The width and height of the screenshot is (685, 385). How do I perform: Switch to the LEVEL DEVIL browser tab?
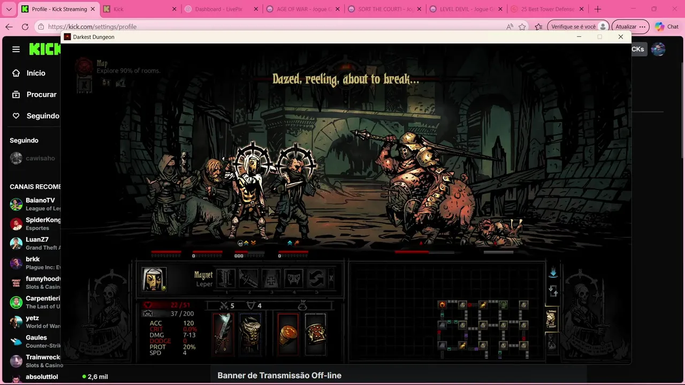(x=466, y=9)
